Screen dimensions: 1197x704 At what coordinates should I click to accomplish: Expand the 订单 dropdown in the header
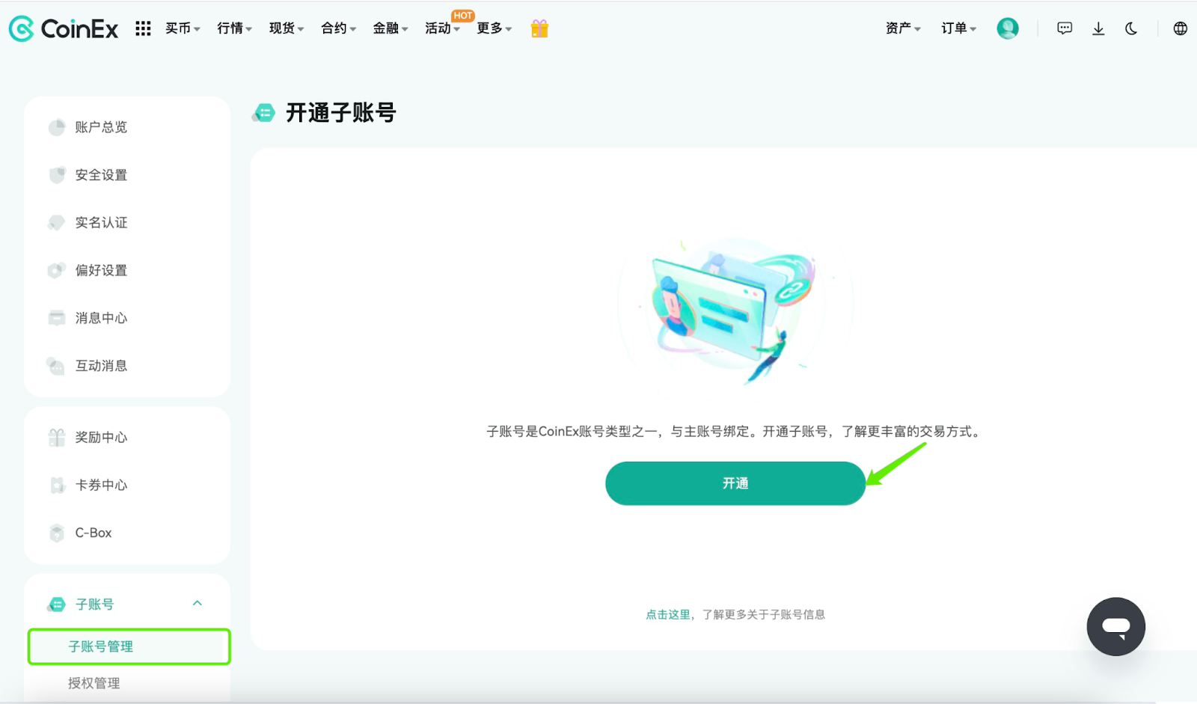(x=959, y=28)
